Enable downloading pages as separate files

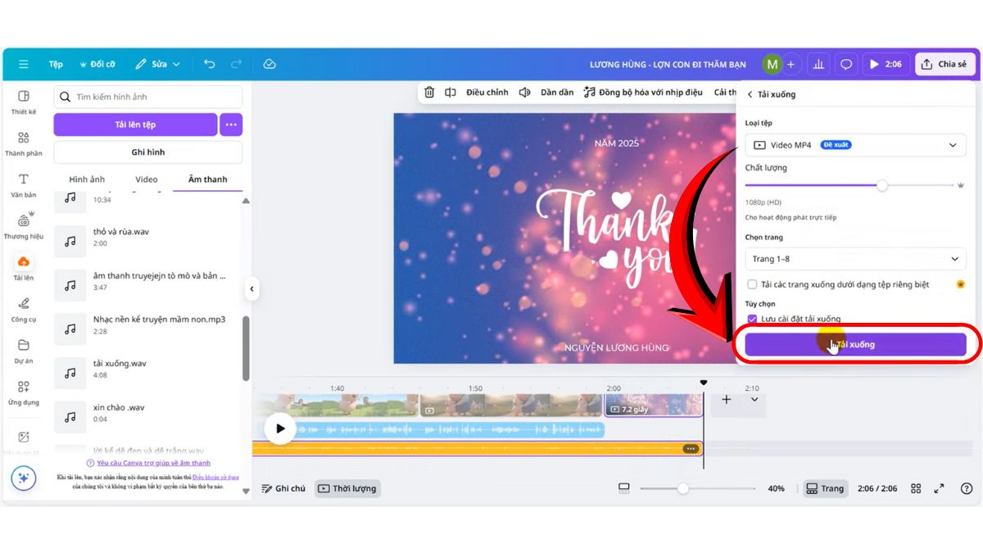[x=752, y=283]
